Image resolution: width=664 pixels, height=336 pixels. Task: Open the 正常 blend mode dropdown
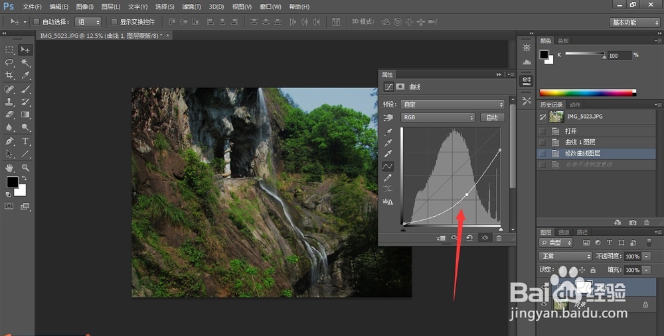[x=565, y=256]
